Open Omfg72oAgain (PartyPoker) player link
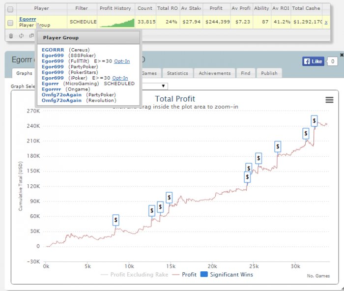This screenshot has height=291, width=344. click(x=61, y=95)
